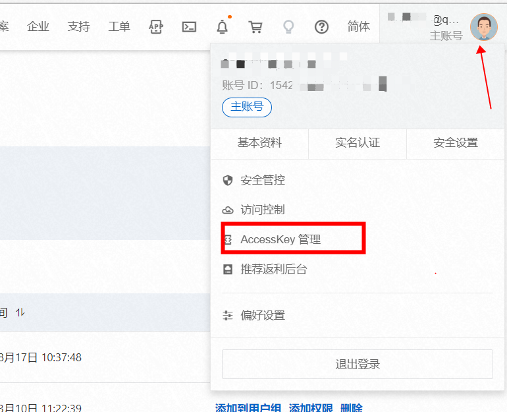Launch the Cloud Shell terminal icon

[x=190, y=27]
